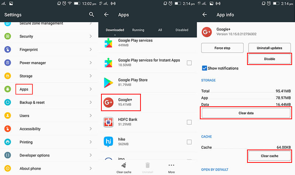This screenshot has width=295, height=175.
Task: Tap the Google+ version number text
Action: pyautogui.click(x=236, y=34)
